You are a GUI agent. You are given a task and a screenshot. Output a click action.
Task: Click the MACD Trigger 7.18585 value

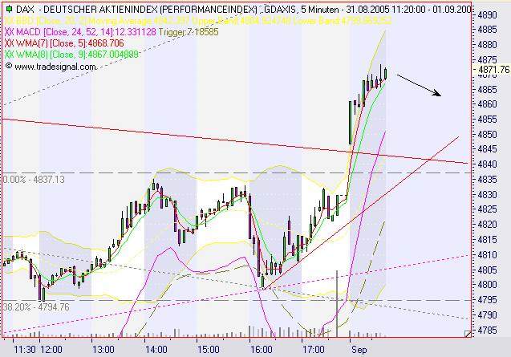pyautogui.click(x=189, y=32)
